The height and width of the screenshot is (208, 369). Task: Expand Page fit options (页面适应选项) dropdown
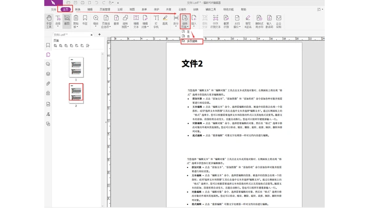tap(110, 27)
